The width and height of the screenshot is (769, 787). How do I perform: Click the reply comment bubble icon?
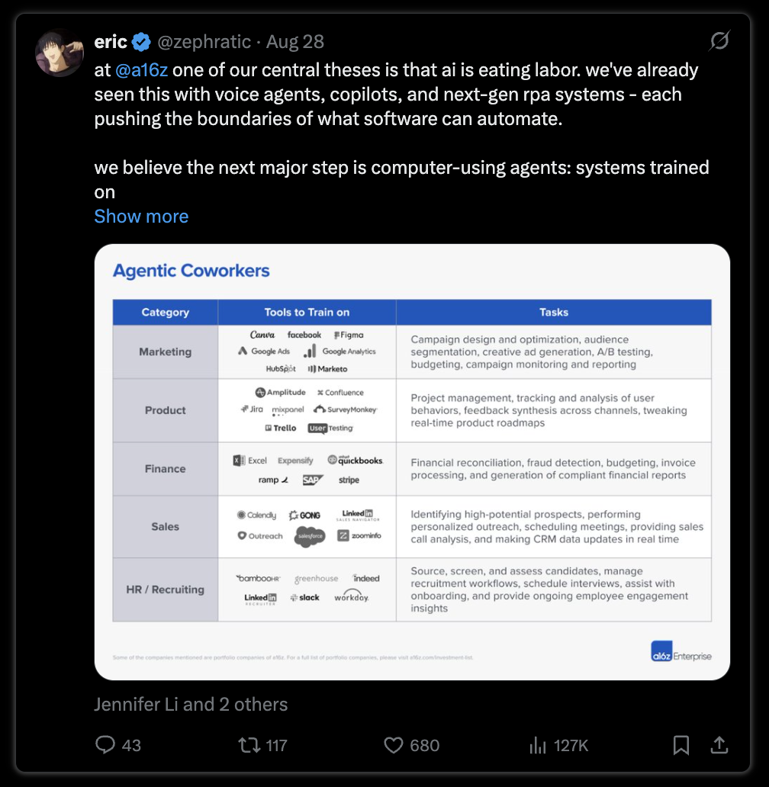(105, 745)
